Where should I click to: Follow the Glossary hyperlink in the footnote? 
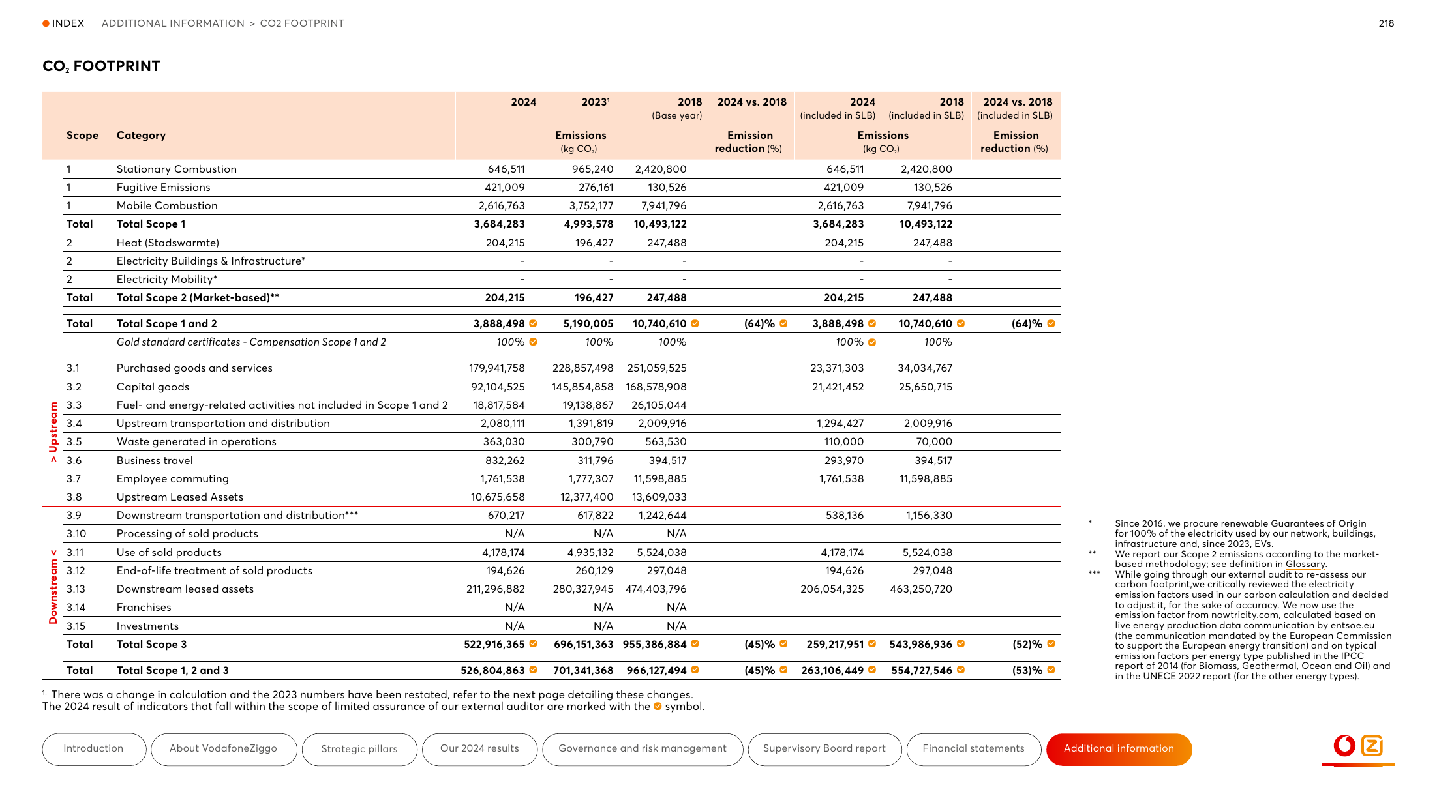tap(1305, 565)
